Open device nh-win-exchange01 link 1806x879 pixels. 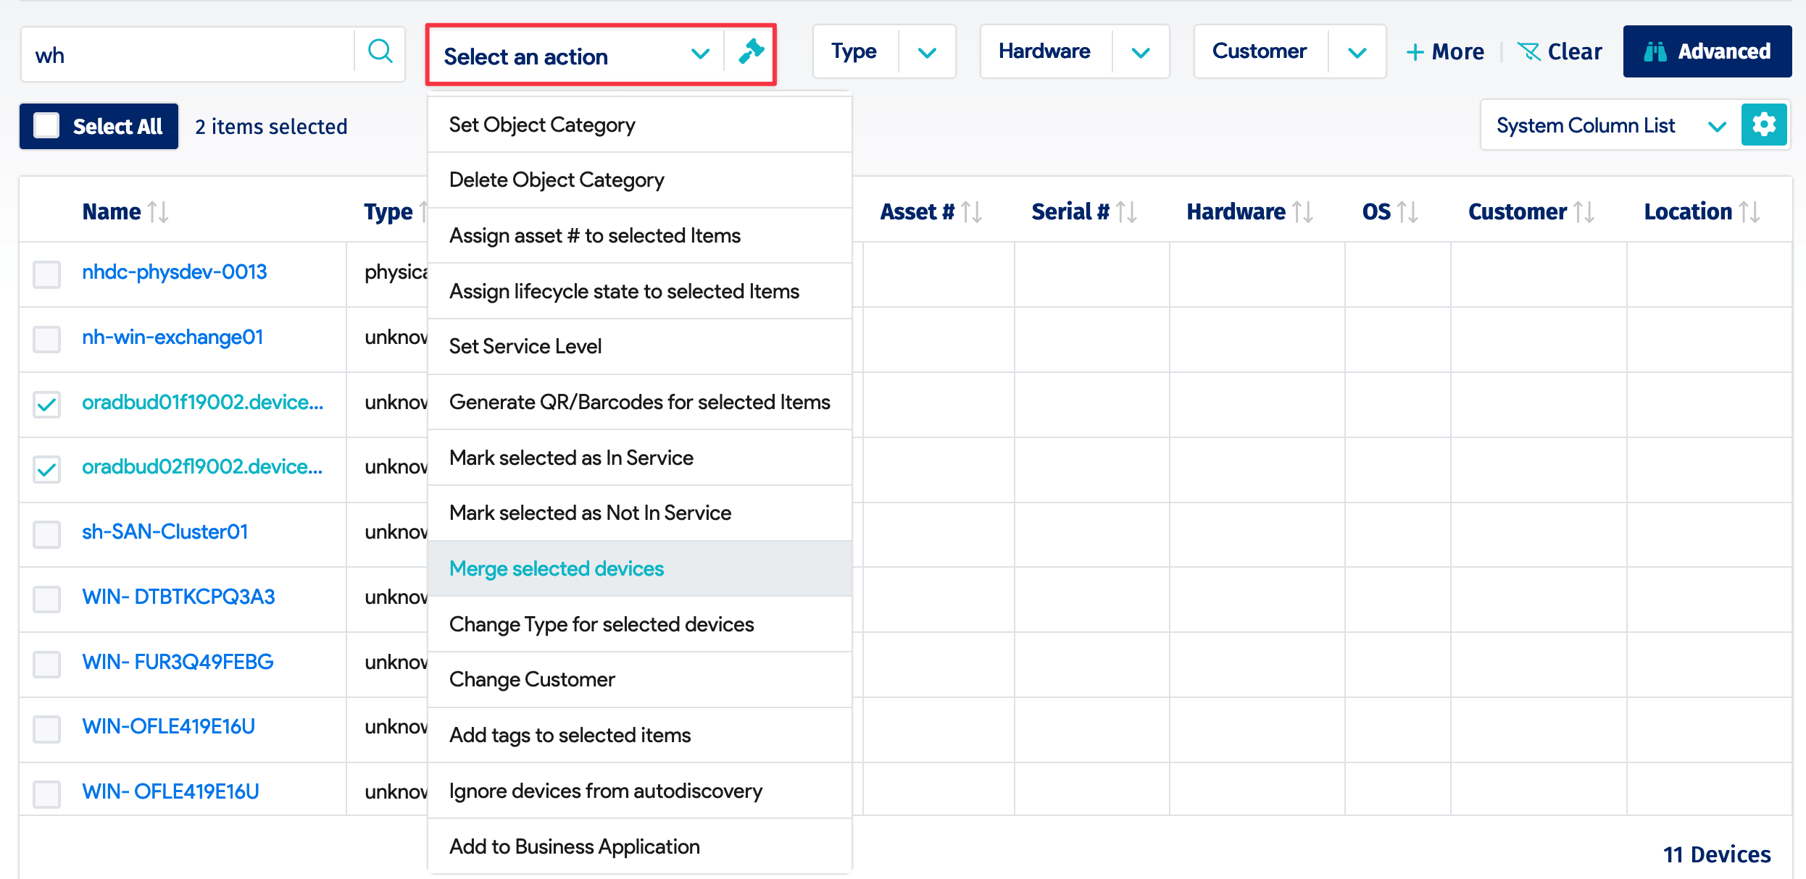[x=172, y=337]
